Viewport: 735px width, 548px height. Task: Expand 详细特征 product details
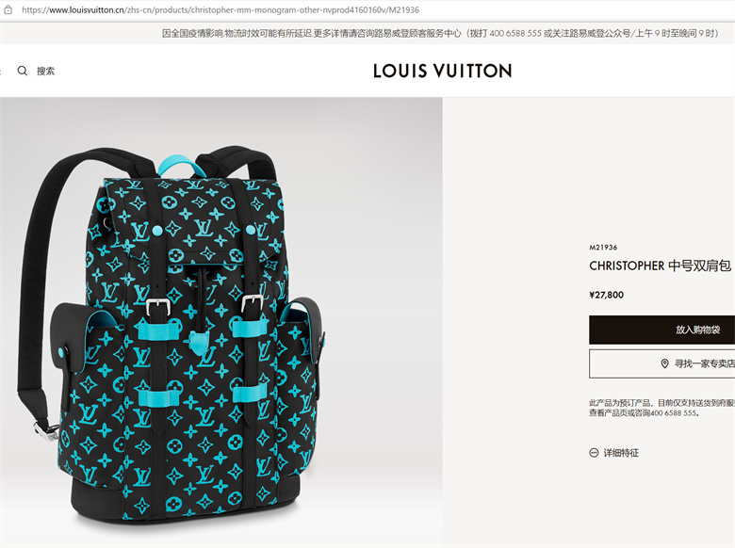[621, 453]
